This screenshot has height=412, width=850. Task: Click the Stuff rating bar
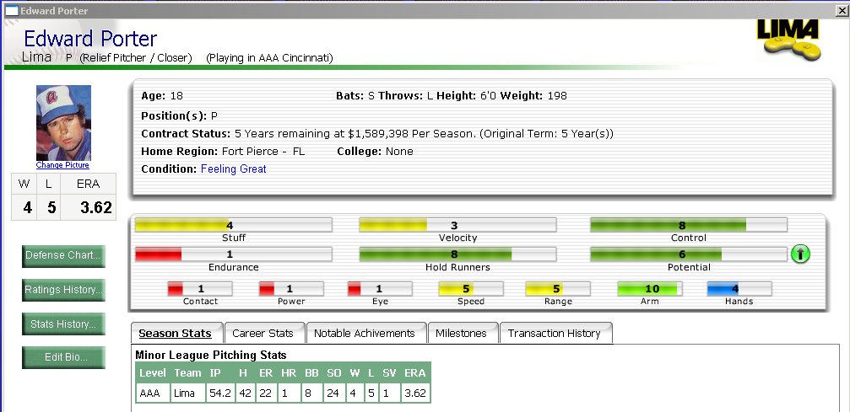click(234, 225)
